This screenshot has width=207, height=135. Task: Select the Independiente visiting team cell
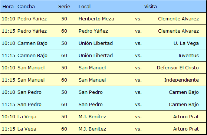181,80
